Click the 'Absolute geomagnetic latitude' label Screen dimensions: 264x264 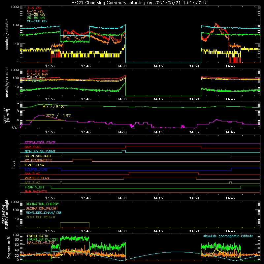click(x=228, y=236)
